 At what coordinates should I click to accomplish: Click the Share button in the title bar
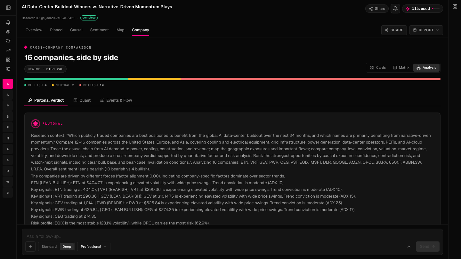pos(377,9)
